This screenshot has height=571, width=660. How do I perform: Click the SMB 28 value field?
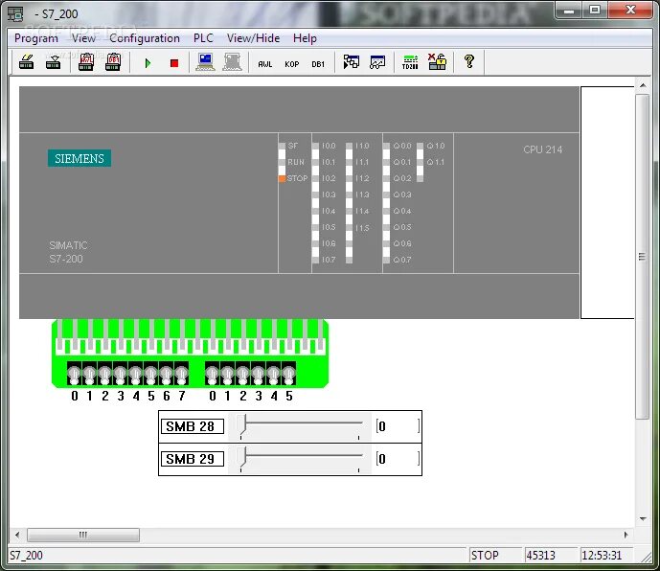[398, 426]
